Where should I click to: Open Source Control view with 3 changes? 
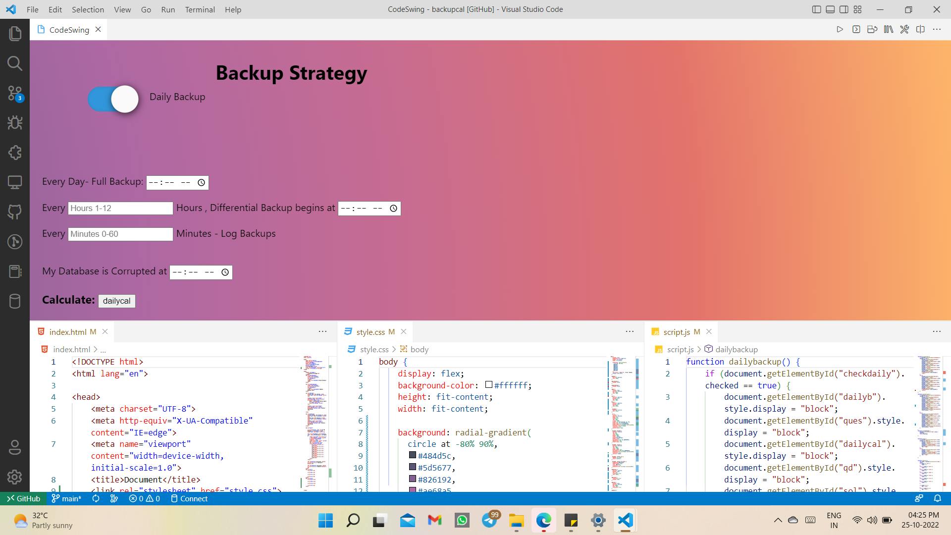click(x=15, y=93)
